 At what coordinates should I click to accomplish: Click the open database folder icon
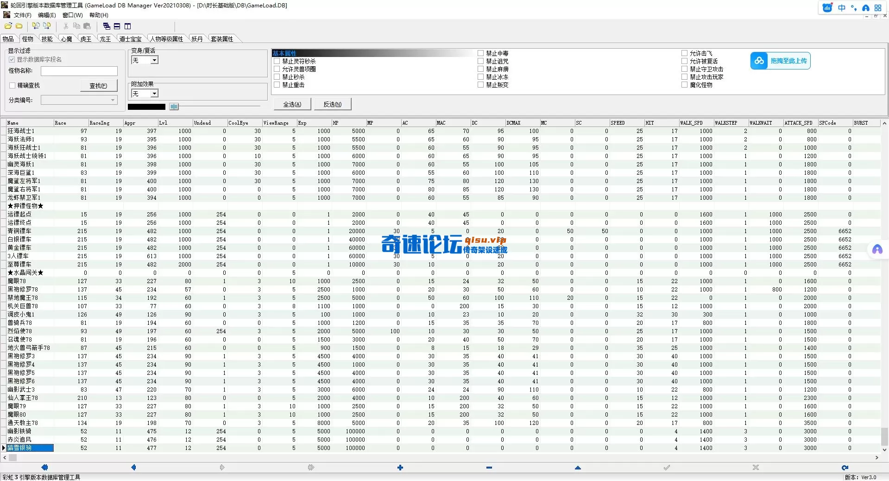[8, 26]
